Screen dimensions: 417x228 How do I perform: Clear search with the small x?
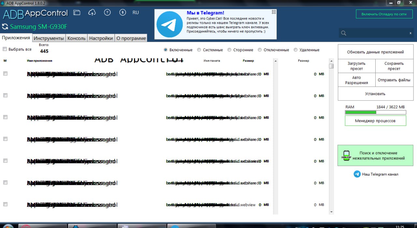pyautogui.click(x=410, y=33)
